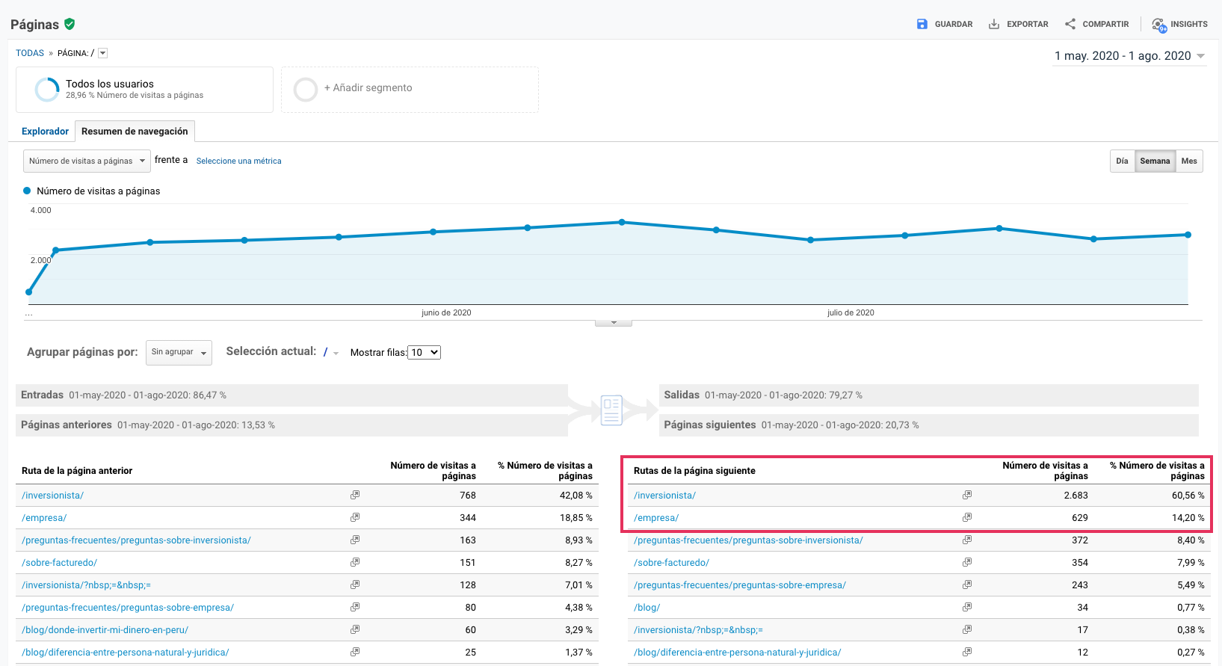Collapse the chart using the bottom expander handle
The width and height of the screenshot is (1222, 666).
(614, 323)
